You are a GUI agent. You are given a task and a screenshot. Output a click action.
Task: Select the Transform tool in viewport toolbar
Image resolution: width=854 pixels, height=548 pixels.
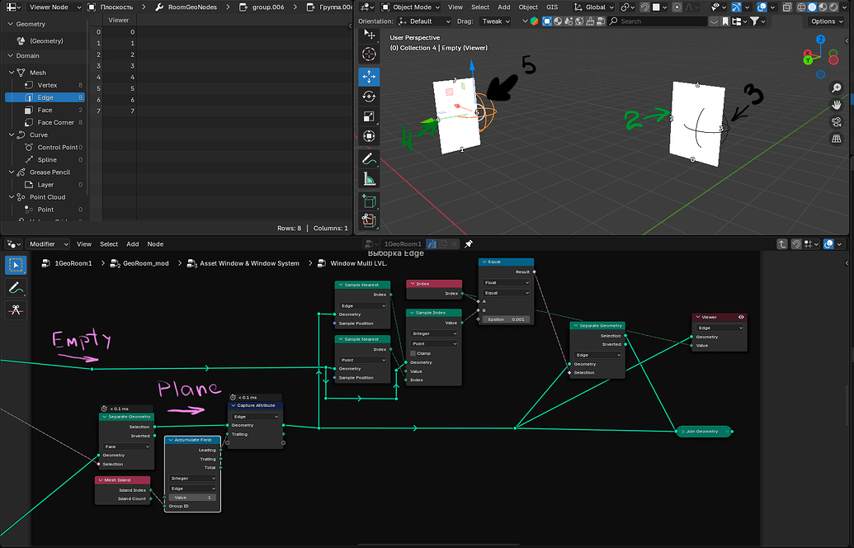[x=370, y=136]
